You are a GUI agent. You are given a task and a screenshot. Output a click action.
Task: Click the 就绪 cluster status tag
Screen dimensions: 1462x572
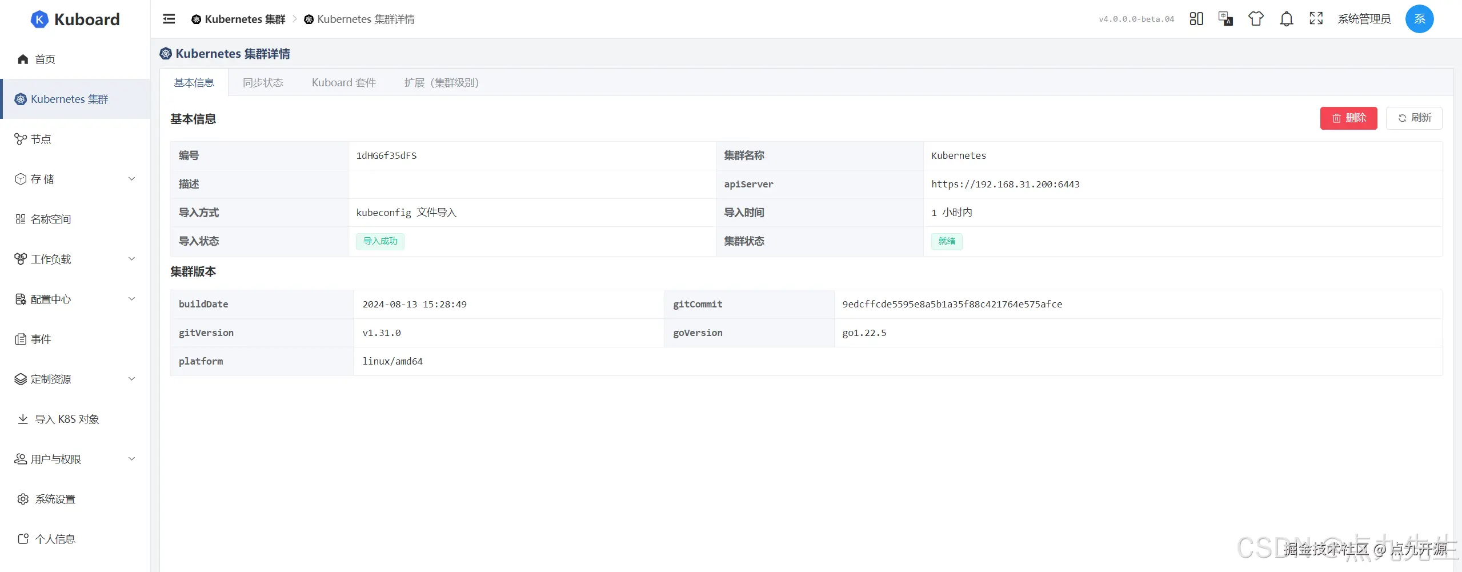pos(947,241)
